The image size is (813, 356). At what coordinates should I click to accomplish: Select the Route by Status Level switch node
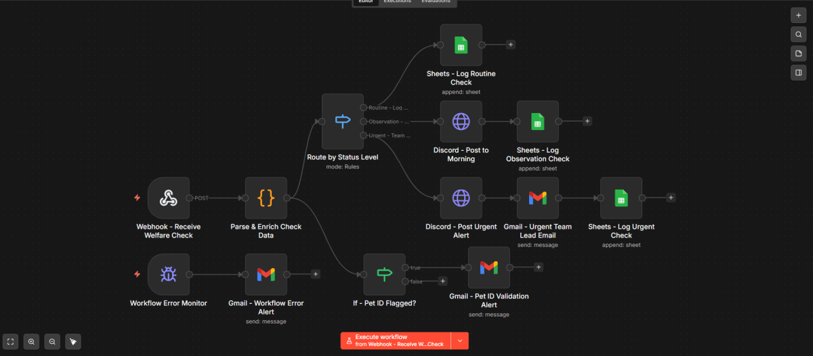point(342,121)
